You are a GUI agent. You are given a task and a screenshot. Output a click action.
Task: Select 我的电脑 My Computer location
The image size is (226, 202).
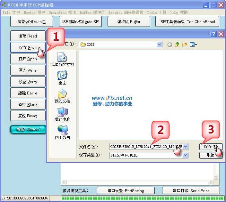[x=62, y=114]
